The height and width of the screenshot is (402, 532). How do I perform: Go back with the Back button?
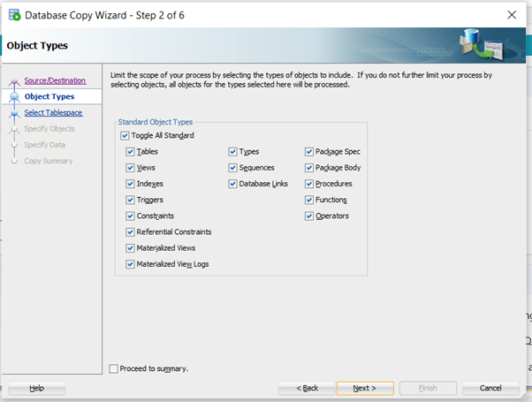coord(305,388)
